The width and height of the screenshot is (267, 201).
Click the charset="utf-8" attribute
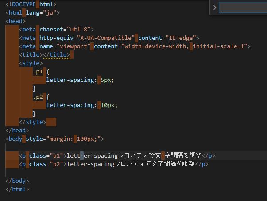(65, 30)
